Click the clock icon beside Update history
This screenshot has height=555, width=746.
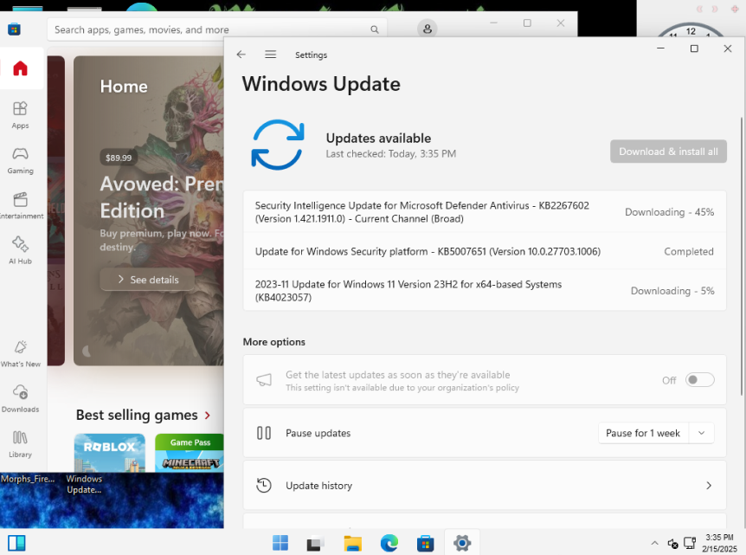(x=264, y=486)
